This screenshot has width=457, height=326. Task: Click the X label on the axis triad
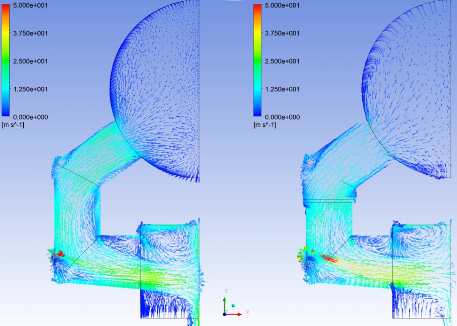pos(247,312)
